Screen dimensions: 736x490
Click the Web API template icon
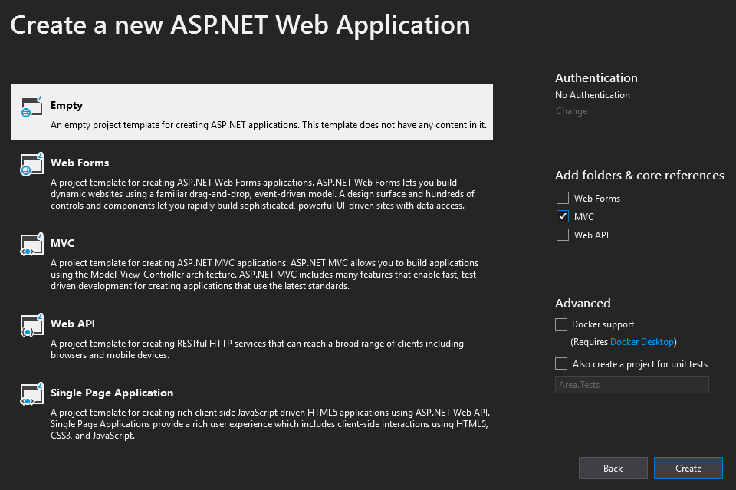click(32, 325)
